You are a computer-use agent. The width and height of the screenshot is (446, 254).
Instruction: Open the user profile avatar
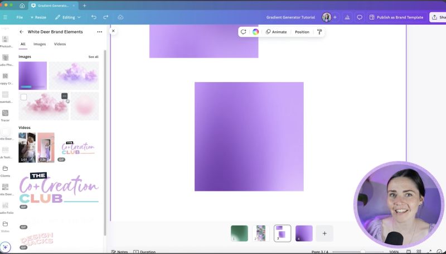click(x=326, y=17)
